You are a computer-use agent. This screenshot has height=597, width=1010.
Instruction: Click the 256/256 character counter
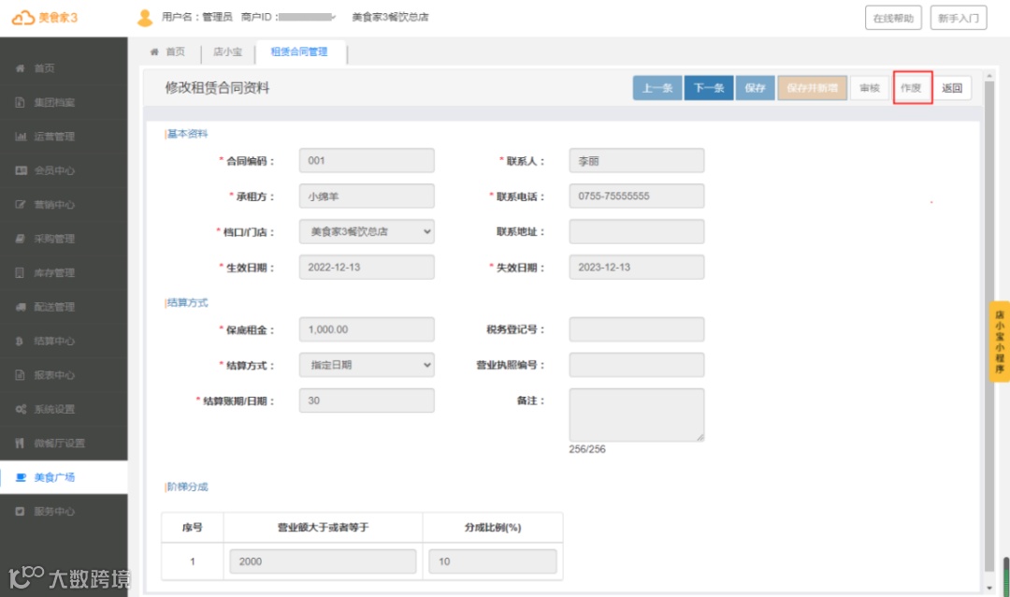[586, 449]
